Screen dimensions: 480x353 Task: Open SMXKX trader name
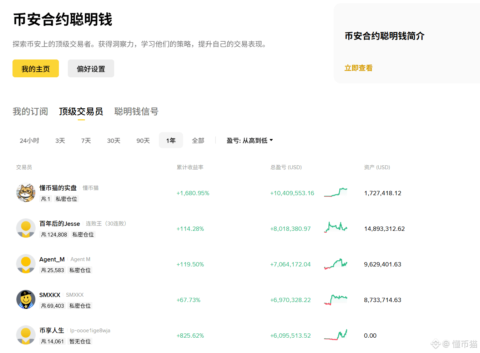(x=50, y=295)
